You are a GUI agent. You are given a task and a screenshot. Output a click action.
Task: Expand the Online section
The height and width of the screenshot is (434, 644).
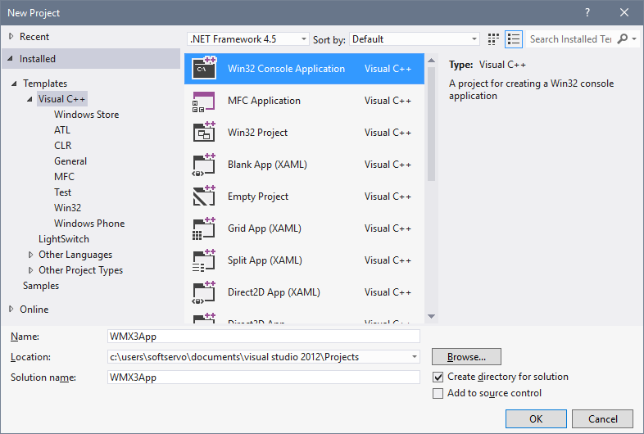pos(11,310)
